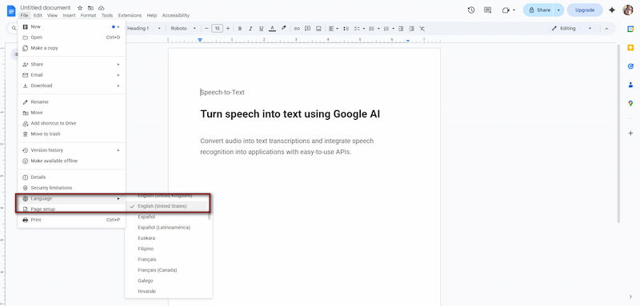Click the Share button
The width and height of the screenshot is (640, 306).
point(538,10)
